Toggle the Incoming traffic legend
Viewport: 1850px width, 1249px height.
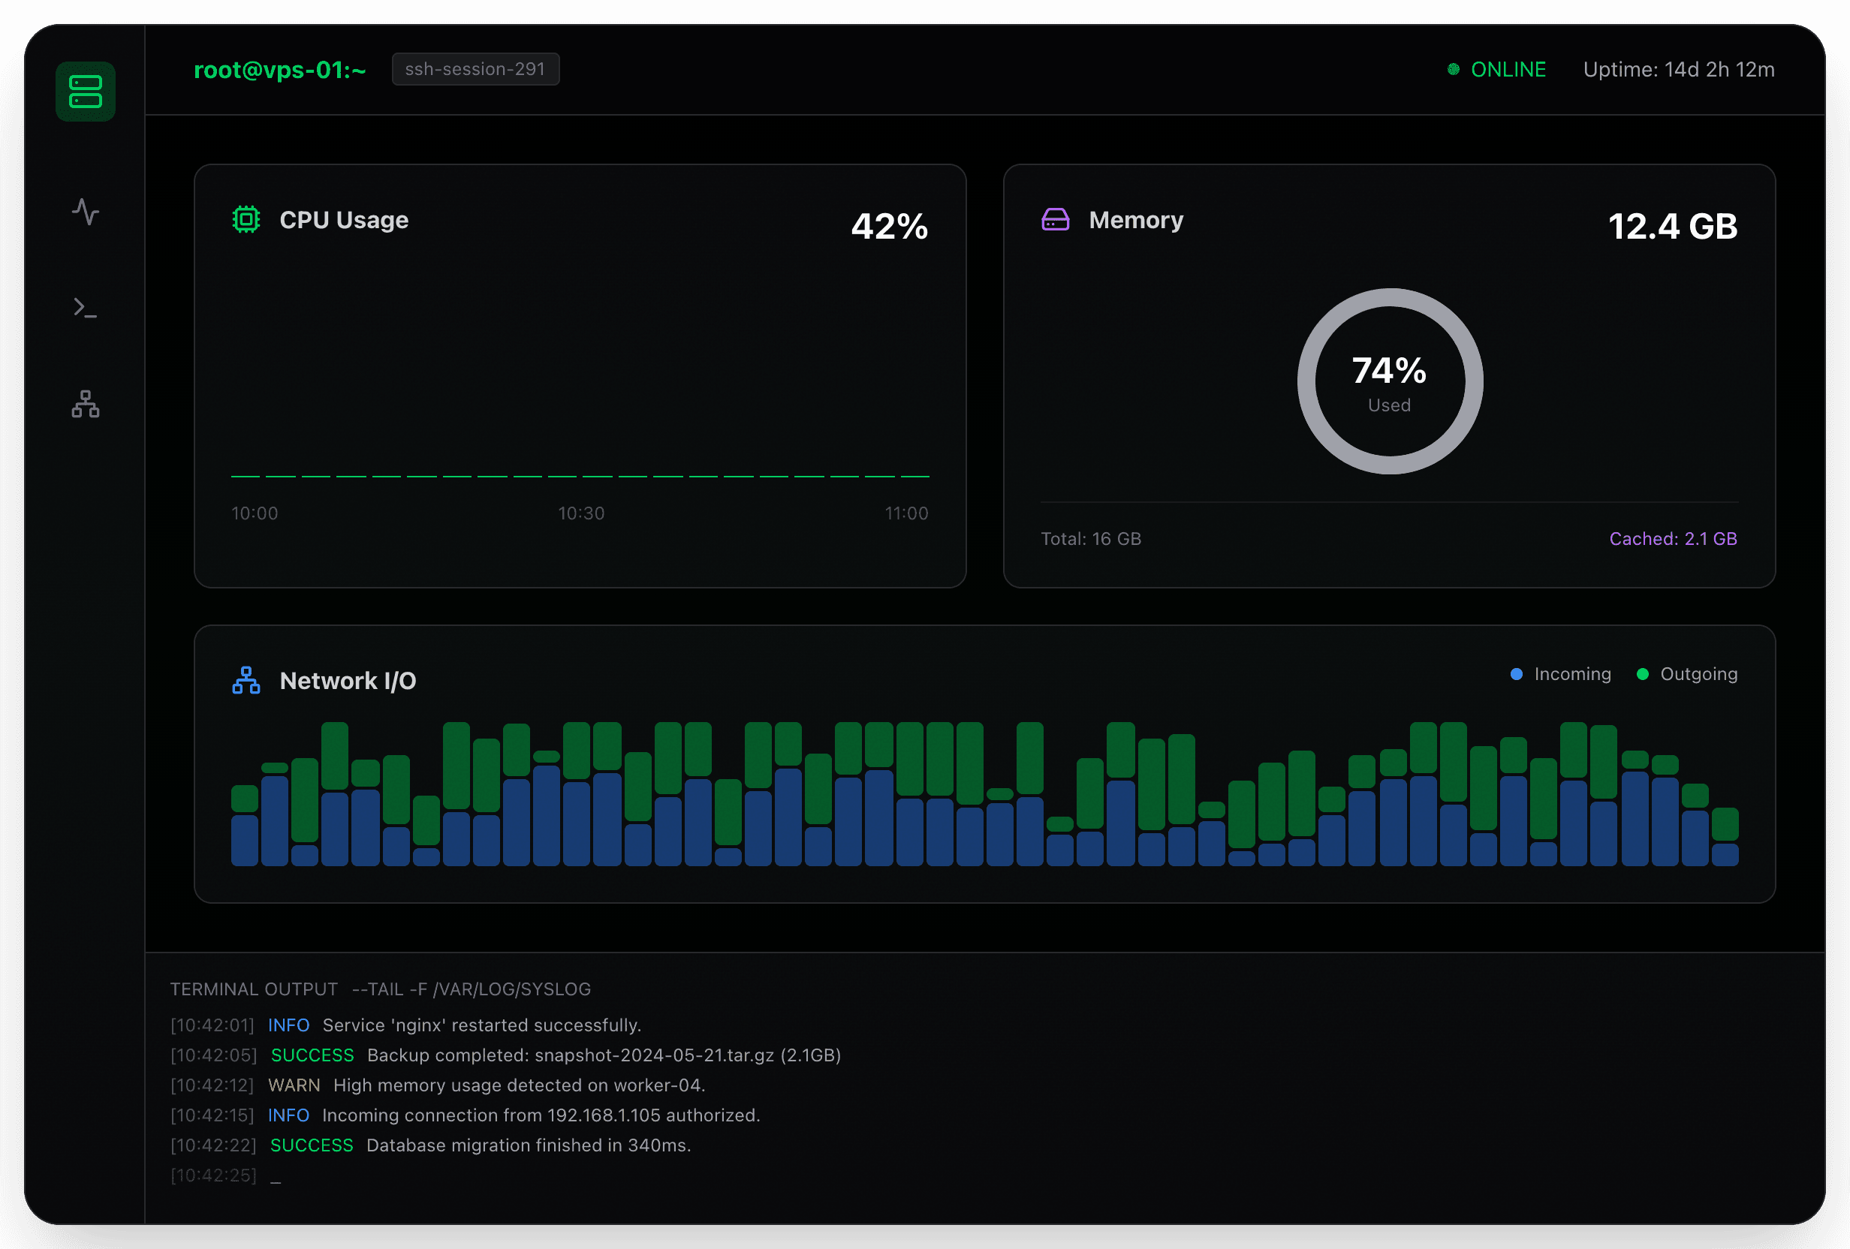point(1560,673)
